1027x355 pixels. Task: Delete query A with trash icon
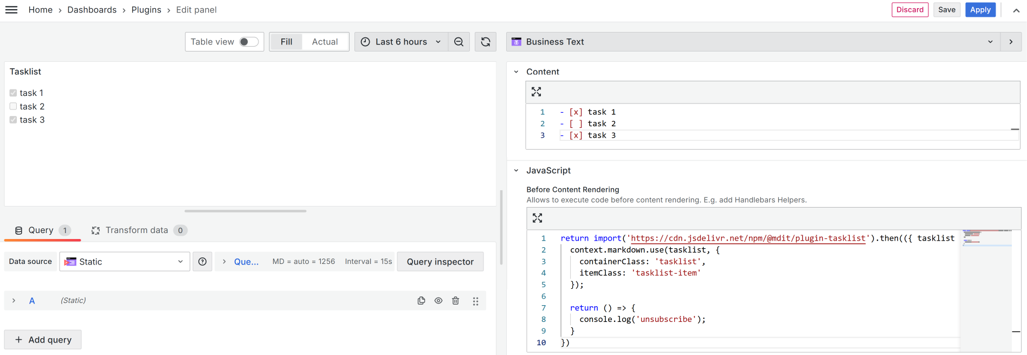click(456, 301)
